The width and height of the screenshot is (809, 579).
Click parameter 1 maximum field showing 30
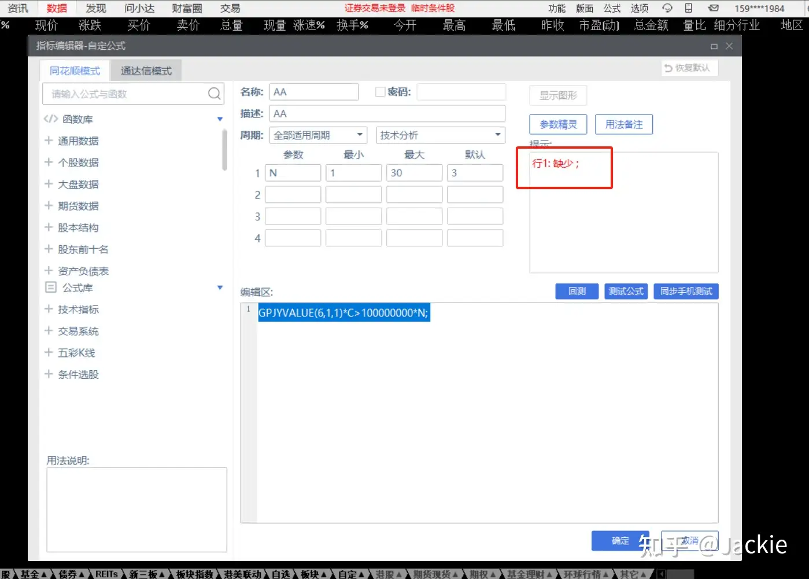point(414,172)
